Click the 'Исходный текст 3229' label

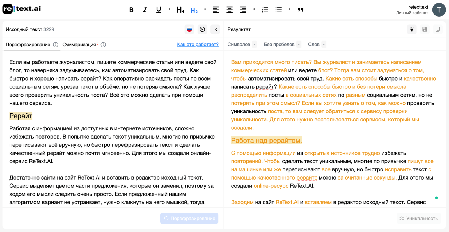30,29
